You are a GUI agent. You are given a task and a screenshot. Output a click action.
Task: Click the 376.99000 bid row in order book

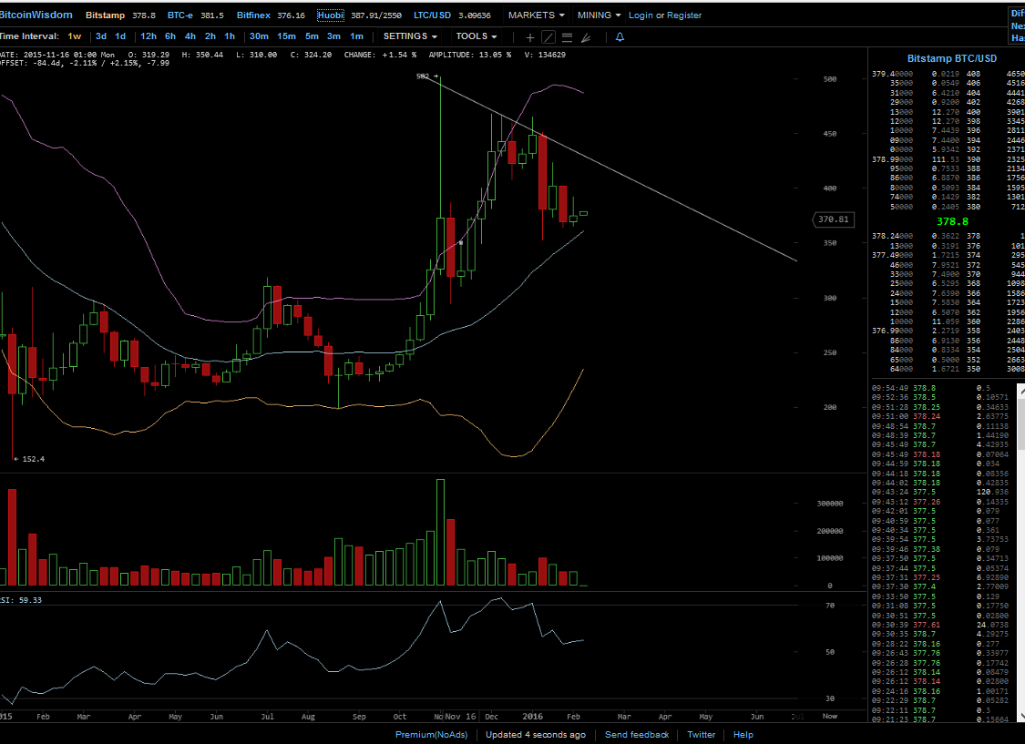tap(948, 331)
